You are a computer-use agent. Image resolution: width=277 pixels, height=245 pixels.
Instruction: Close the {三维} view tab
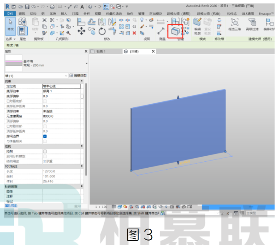[x=153, y=51]
